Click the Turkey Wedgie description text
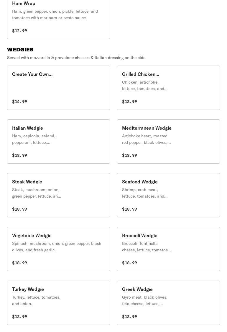 tap(36, 300)
